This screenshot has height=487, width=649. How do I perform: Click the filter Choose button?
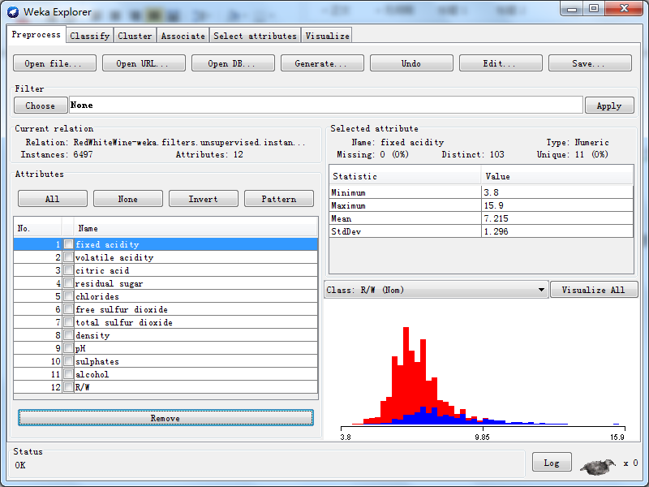tap(41, 106)
